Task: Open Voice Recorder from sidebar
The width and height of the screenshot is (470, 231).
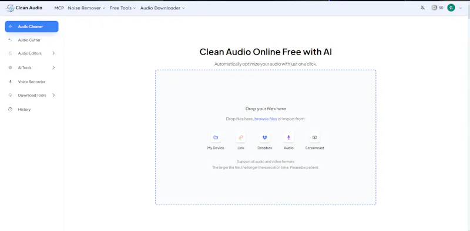Action: click(32, 81)
